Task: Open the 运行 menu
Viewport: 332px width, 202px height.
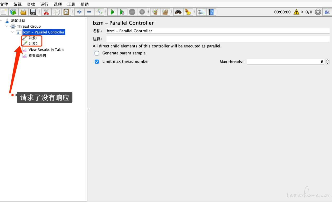Action: [44, 4]
